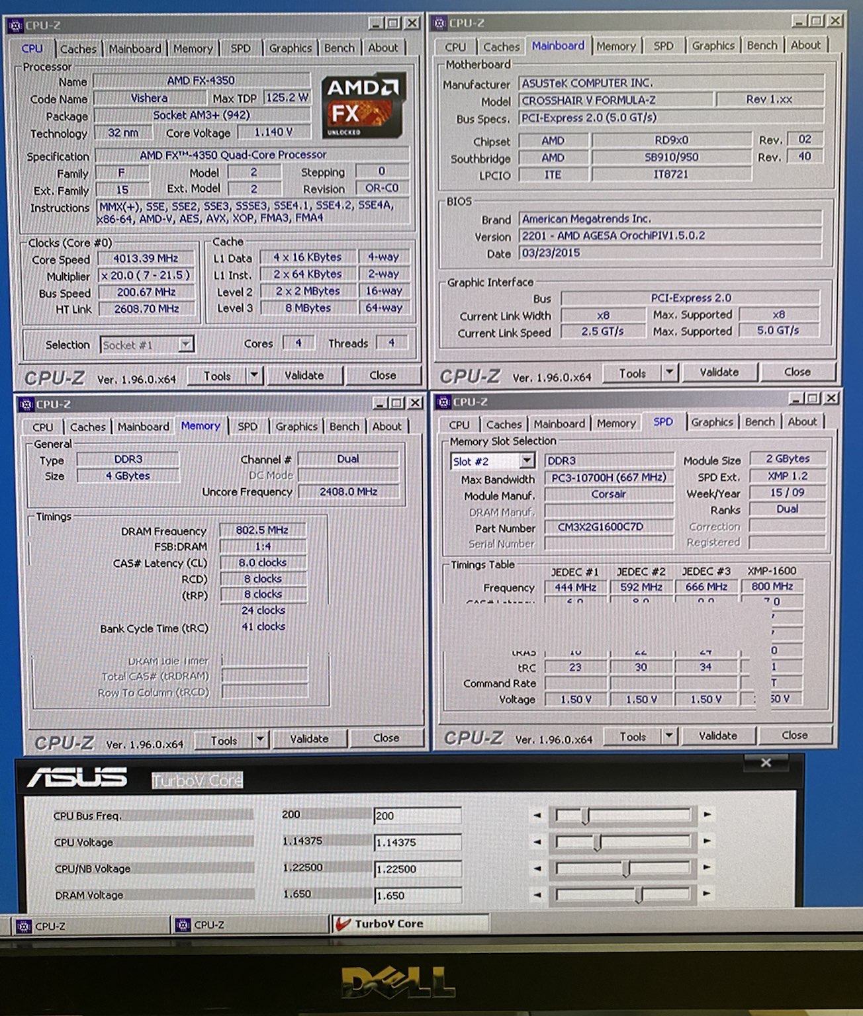Switch to CPU tab in Mainboard window
Image resolution: width=863 pixels, height=1016 pixels.
click(455, 46)
